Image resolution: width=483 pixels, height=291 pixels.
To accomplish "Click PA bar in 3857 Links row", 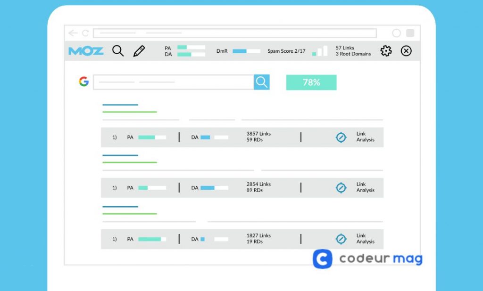I will [152, 137].
